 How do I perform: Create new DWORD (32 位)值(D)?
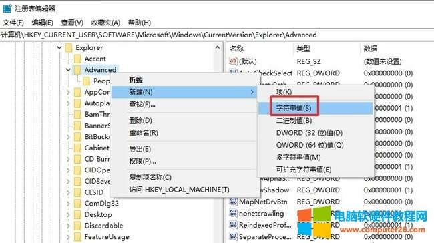(316, 133)
